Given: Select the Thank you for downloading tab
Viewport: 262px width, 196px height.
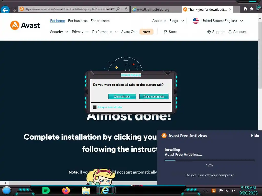Looking at the screenshot, I should point(207,9).
